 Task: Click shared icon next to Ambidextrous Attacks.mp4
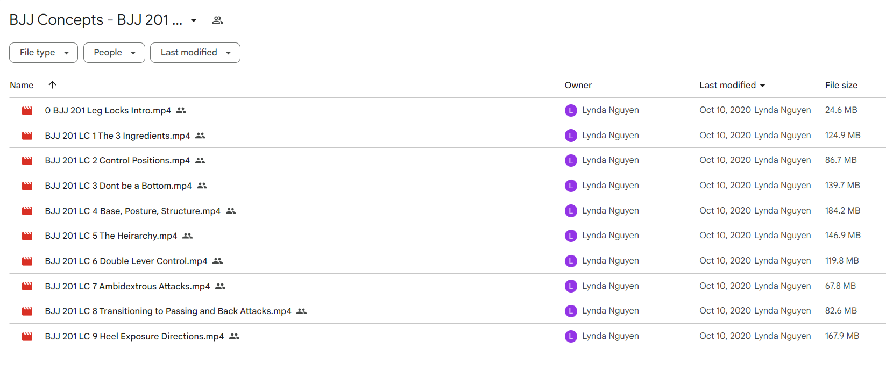coord(221,286)
